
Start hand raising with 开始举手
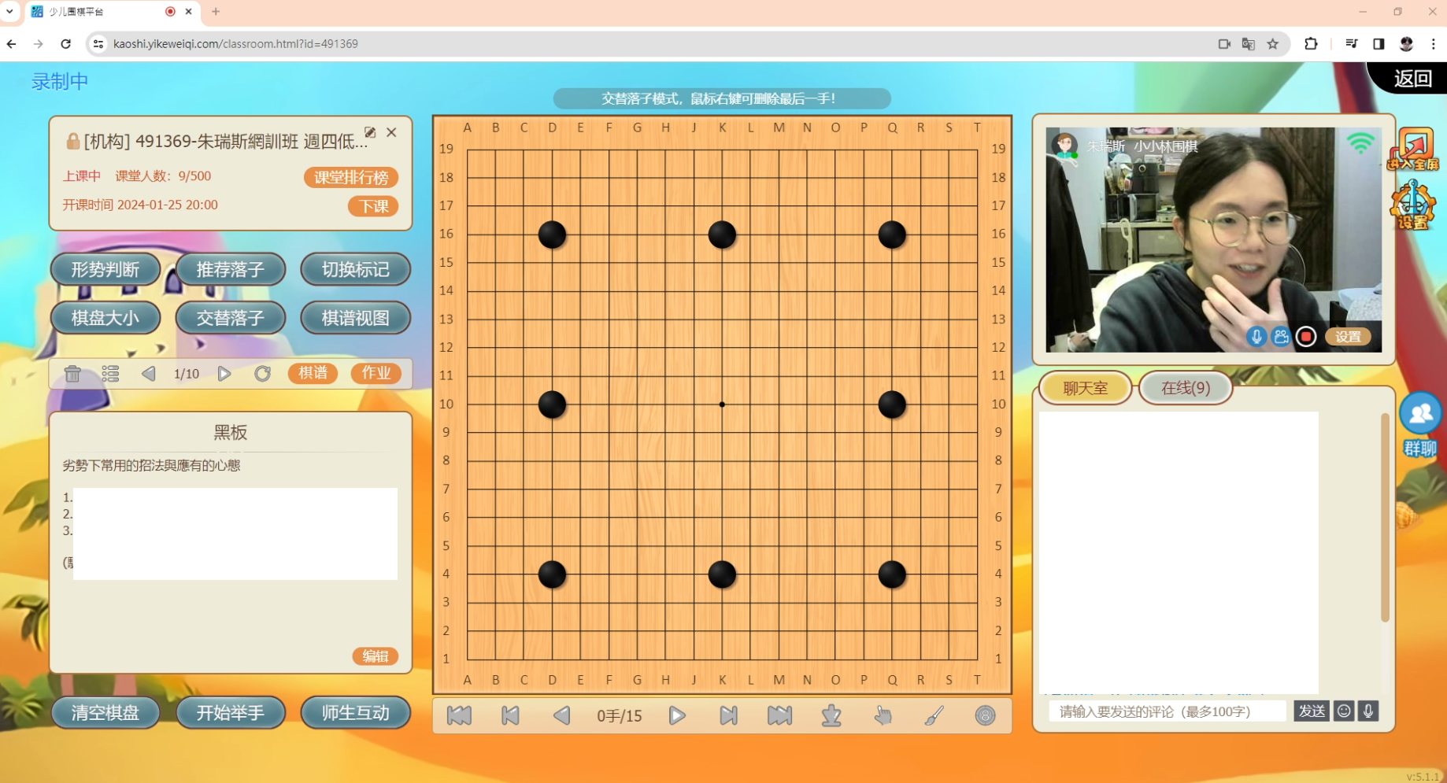231,713
